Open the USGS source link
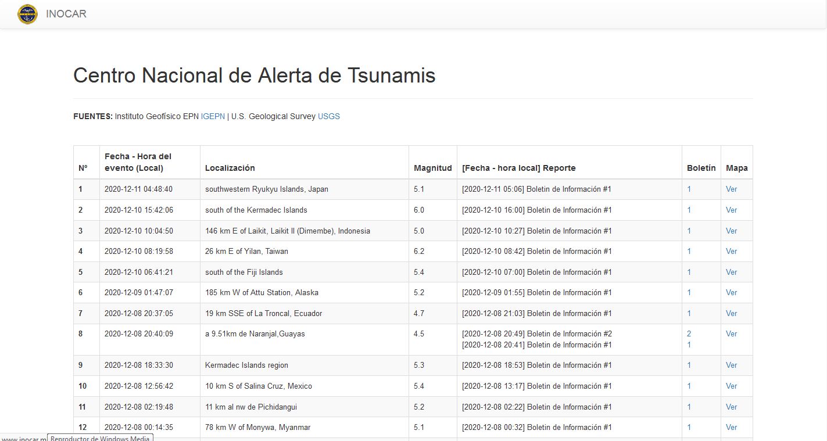 [328, 116]
